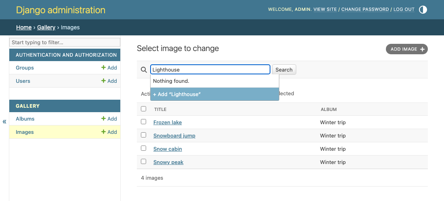Toggle the light/dark theme icon
Viewport: 444px width, 201px height.
(423, 10)
